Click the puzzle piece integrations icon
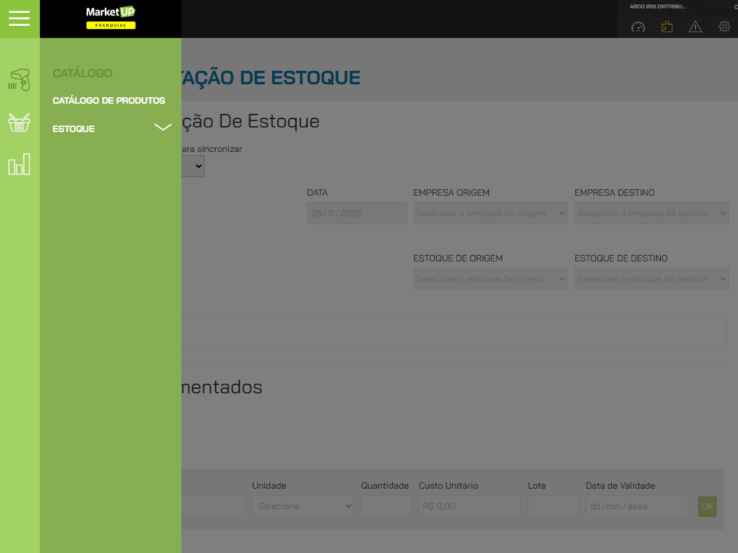 [x=667, y=27]
